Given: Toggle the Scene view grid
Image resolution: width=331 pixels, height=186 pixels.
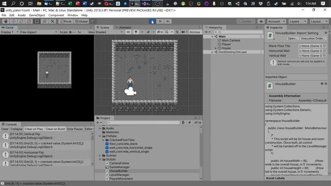Looking at the screenshot, I should pos(167,32).
